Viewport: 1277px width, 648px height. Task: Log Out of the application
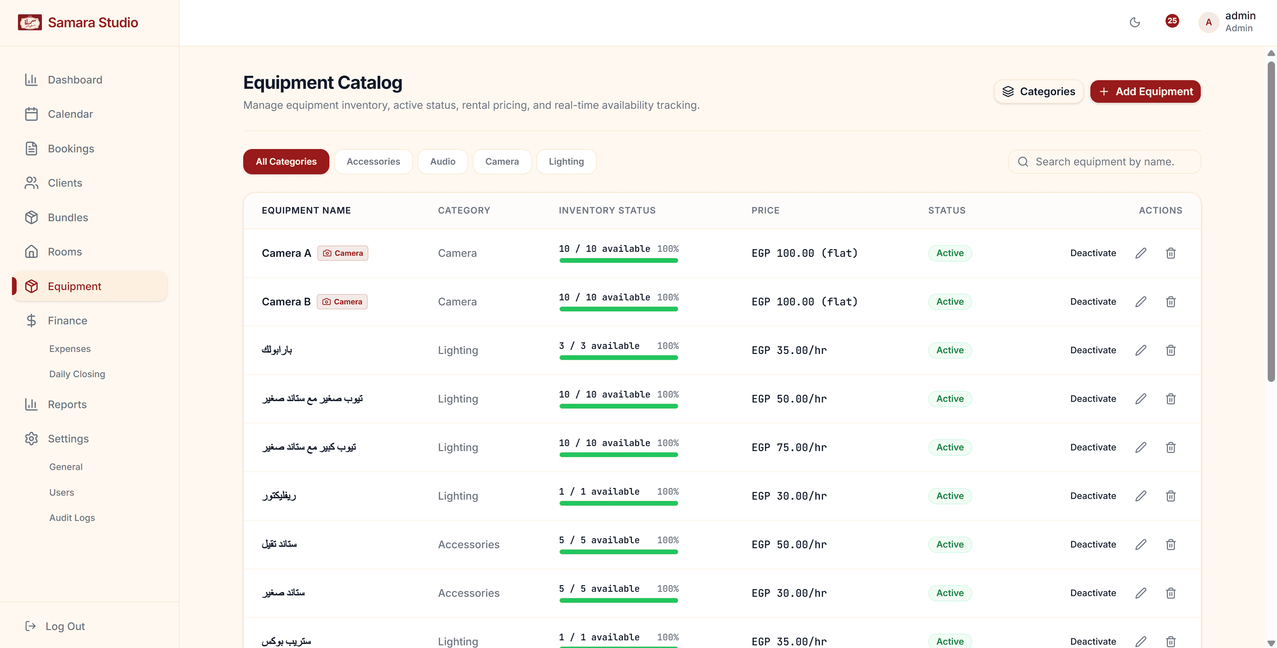55,627
